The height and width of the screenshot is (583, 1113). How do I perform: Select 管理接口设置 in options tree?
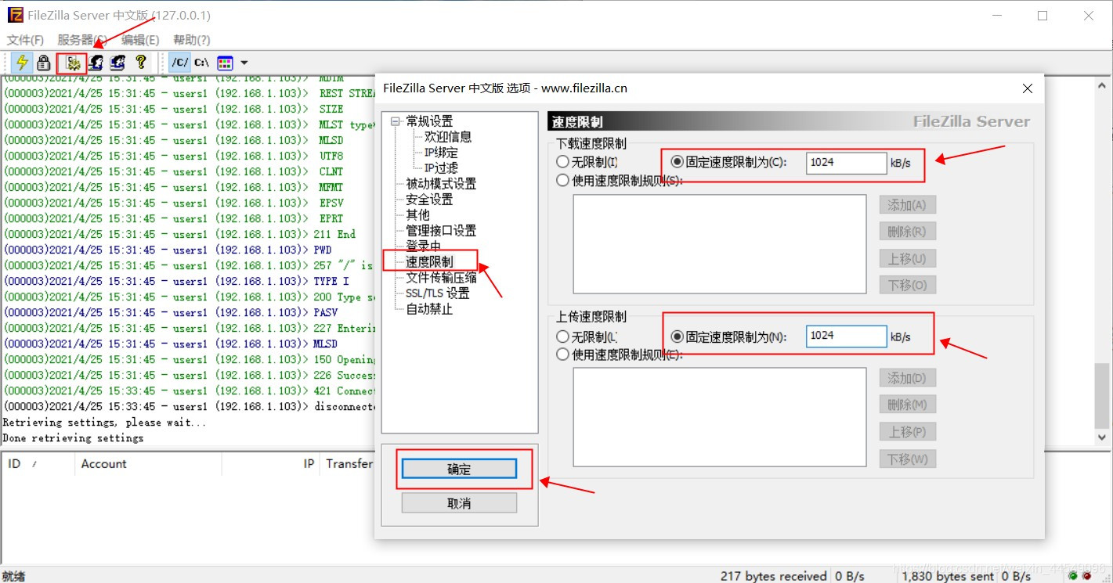441,231
